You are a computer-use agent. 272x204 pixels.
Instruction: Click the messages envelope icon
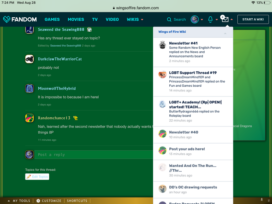pyautogui.click(x=225, y=20)
